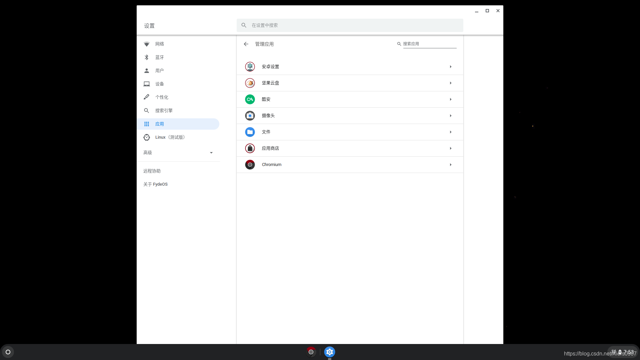Click the 安卓设置 app icon
The width and height of the screenshot is (640, 360).
(250, 67)
